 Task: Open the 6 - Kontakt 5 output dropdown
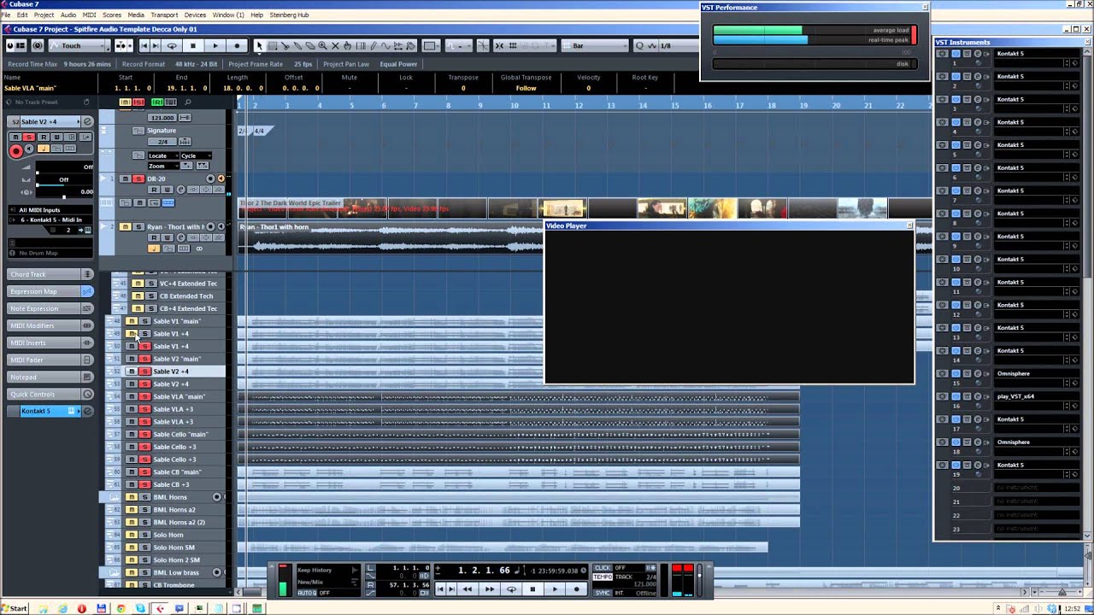(50, 220)
